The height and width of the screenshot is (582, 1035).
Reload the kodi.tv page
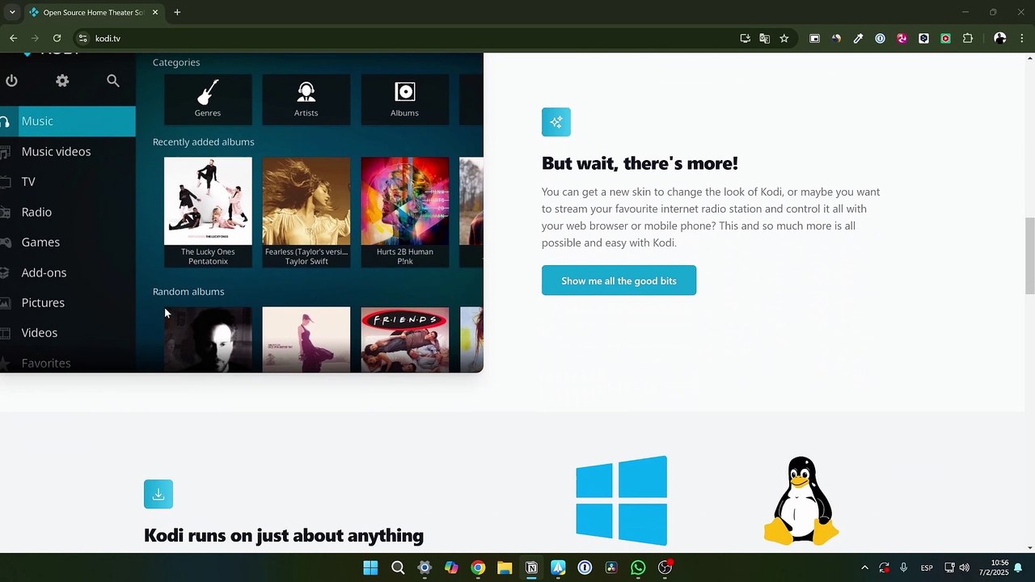pyautogui.click(x=57, y=38)
